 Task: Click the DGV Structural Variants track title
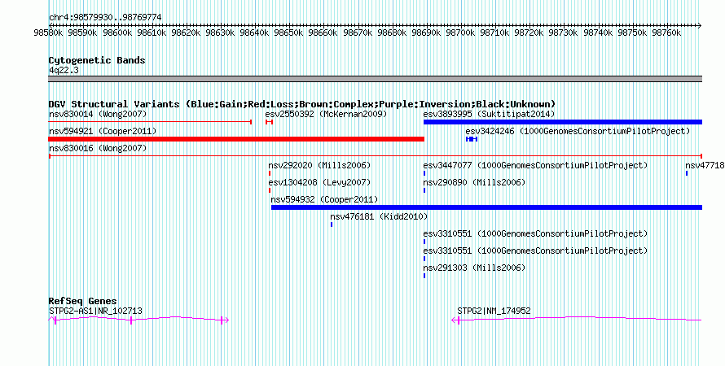click(302, 104)
